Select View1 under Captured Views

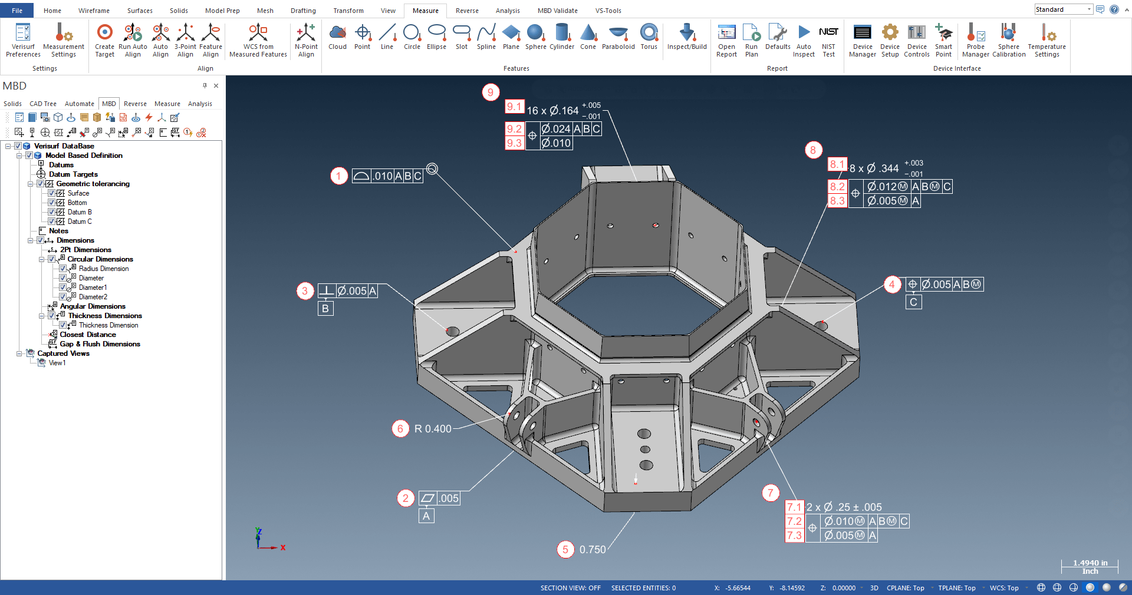coord(57,363)
